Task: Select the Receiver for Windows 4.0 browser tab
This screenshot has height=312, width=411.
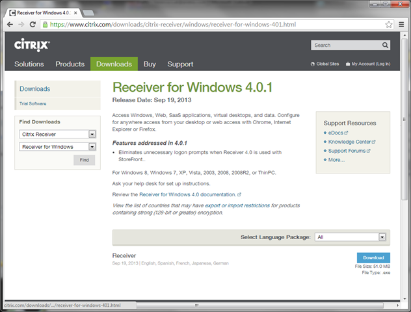Action: pos(44,13)
